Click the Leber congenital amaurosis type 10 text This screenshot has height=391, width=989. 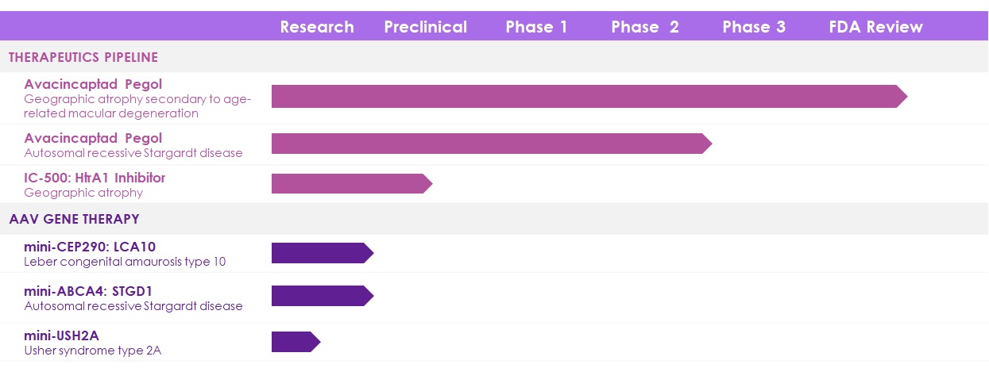click(125, 262)
